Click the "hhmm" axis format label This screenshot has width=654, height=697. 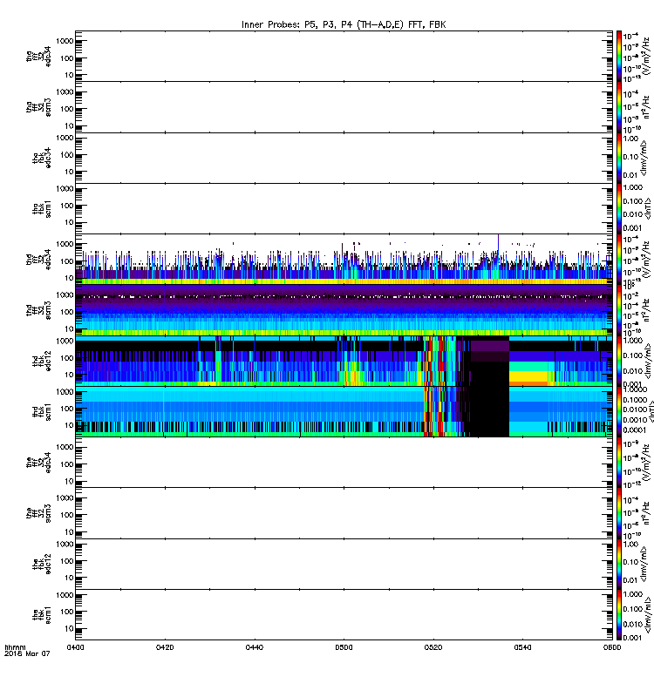point(15,647)
